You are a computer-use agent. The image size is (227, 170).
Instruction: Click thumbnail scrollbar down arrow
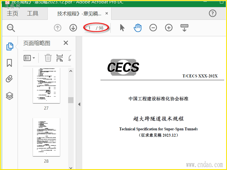pyautogui.click(x=71, y=168)
